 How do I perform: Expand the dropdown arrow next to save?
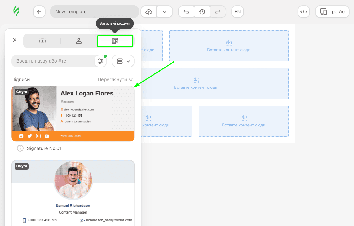165,12
